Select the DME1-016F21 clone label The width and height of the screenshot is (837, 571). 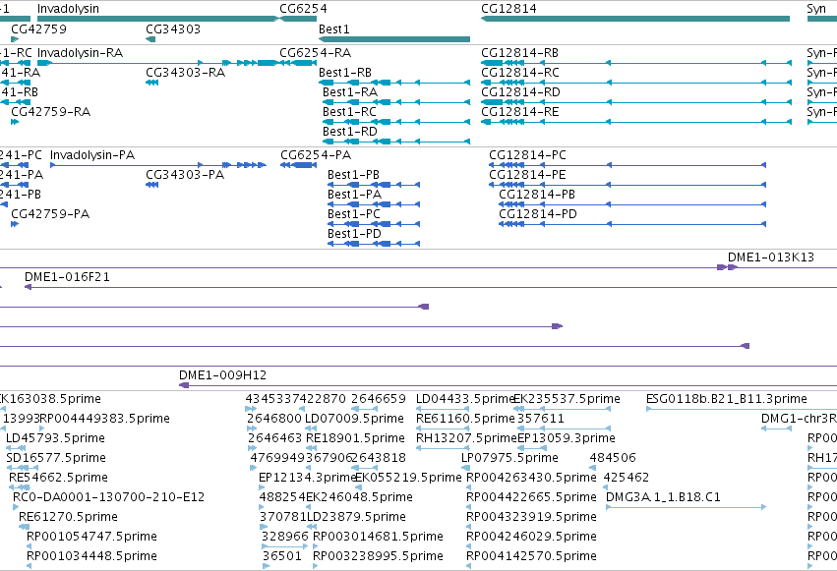coord(67,277)
